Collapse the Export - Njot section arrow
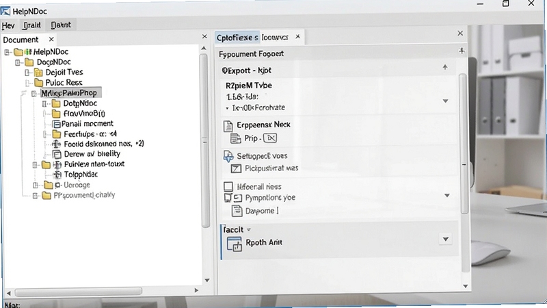The image size is (547, 308). pyautogui.click(x=445, y=67)
